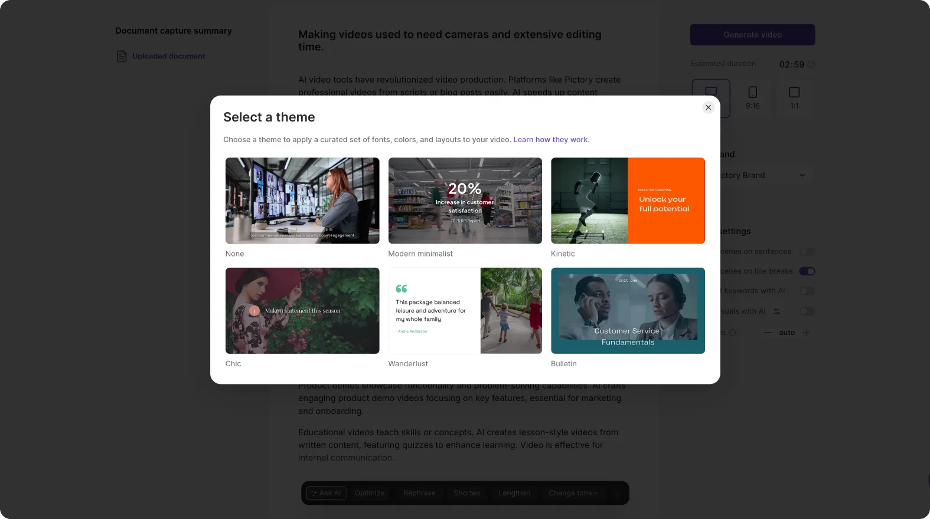
Task: Click the 'Kinetic' label text
Action: coord(563,254)
